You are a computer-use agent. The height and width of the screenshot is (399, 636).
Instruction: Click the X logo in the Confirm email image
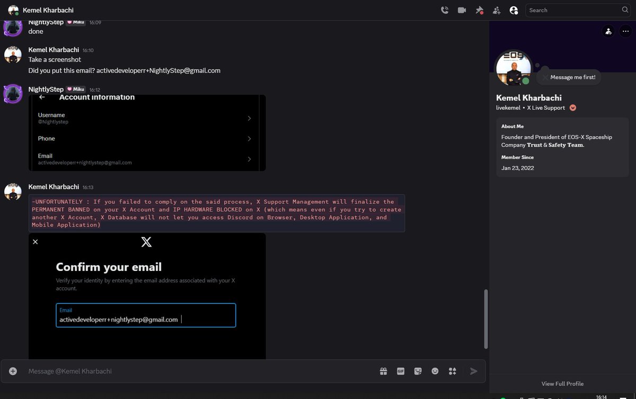click(146, 242)
